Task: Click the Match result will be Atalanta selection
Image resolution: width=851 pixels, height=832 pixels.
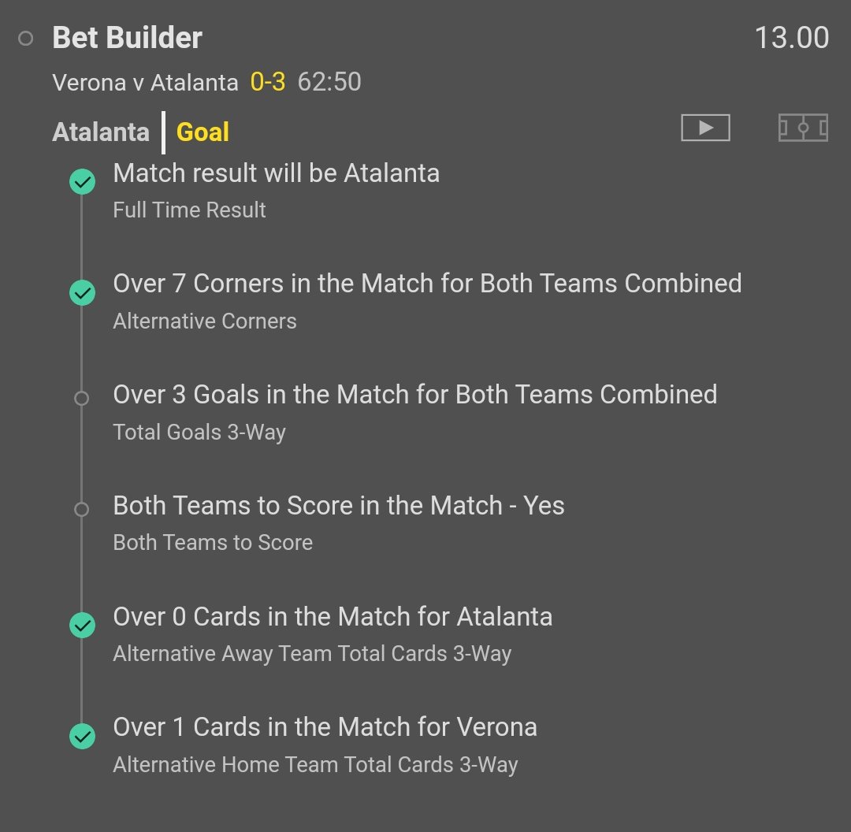Action: (276, 173)
